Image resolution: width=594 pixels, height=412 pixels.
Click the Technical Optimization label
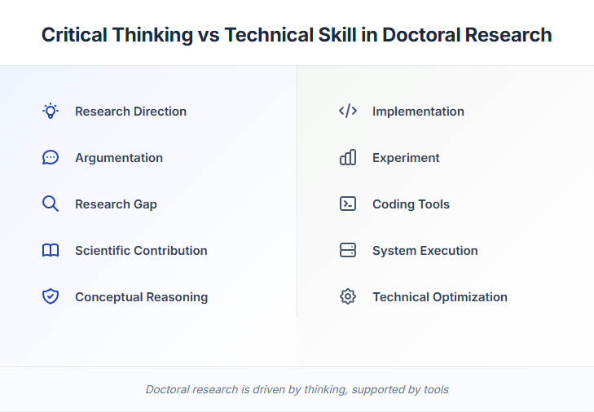pyautogui.click(x=440, y=297)
